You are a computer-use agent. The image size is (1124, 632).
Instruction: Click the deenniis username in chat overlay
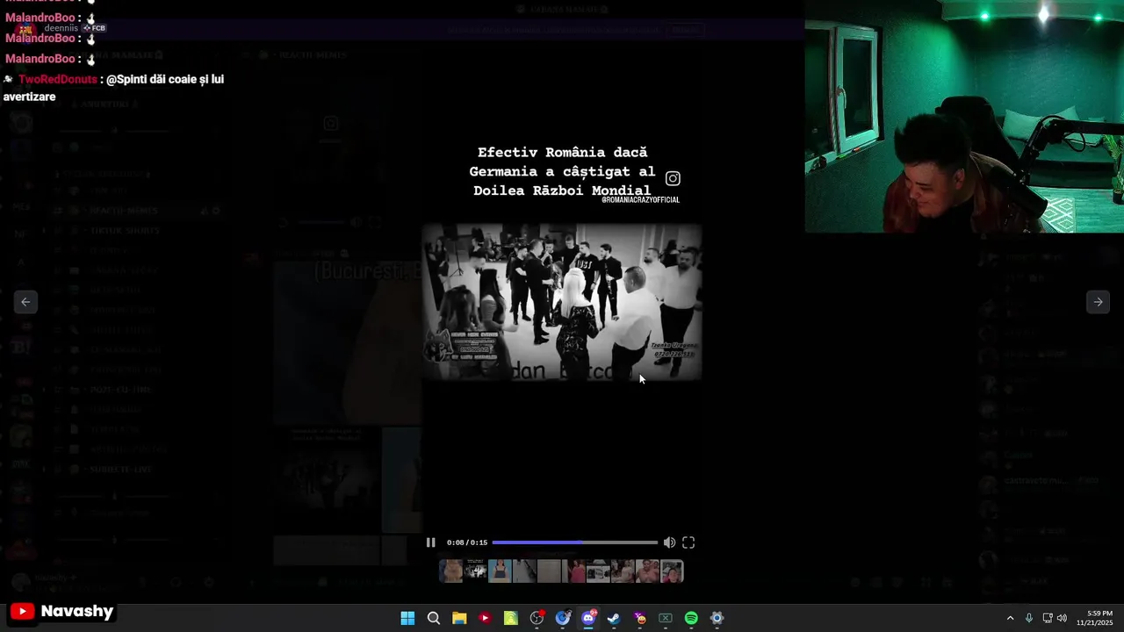61,28
